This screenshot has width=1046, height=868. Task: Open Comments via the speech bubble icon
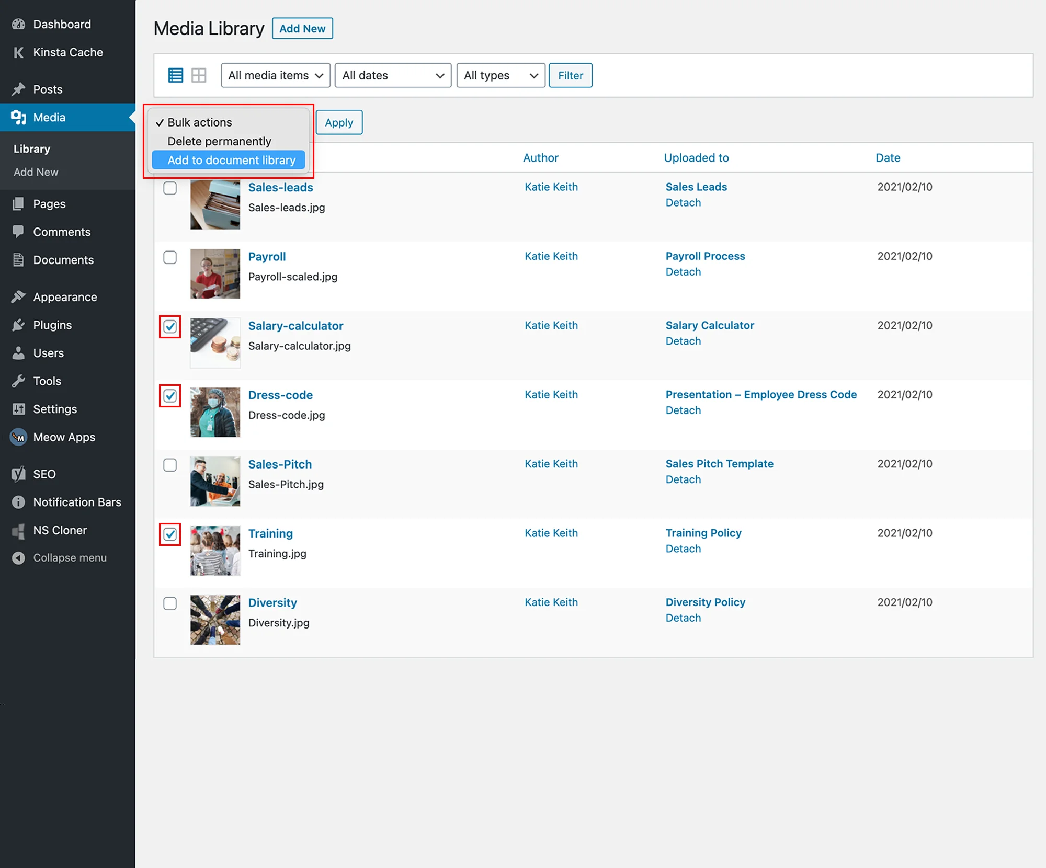tap(19, 232)
